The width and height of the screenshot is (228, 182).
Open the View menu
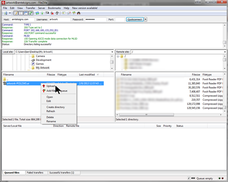pos(20,8)
